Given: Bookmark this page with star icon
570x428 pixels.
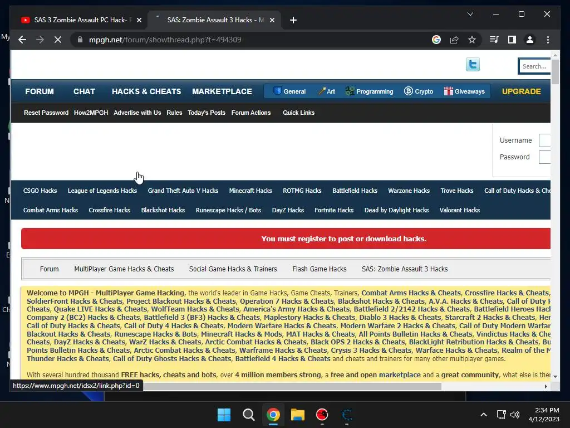Looking at the screenshot, I should [472, 40].
